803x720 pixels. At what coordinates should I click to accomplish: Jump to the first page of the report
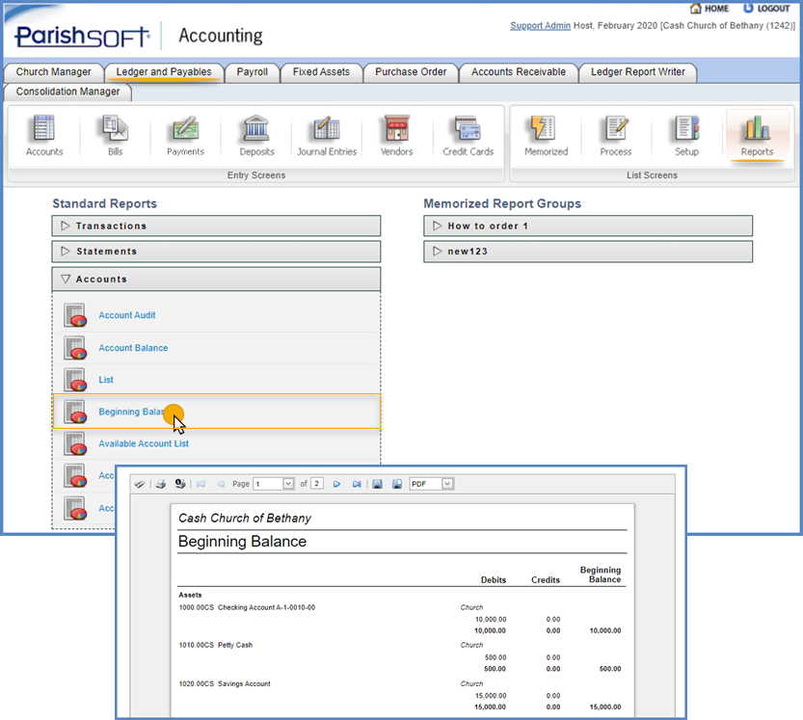201,484
